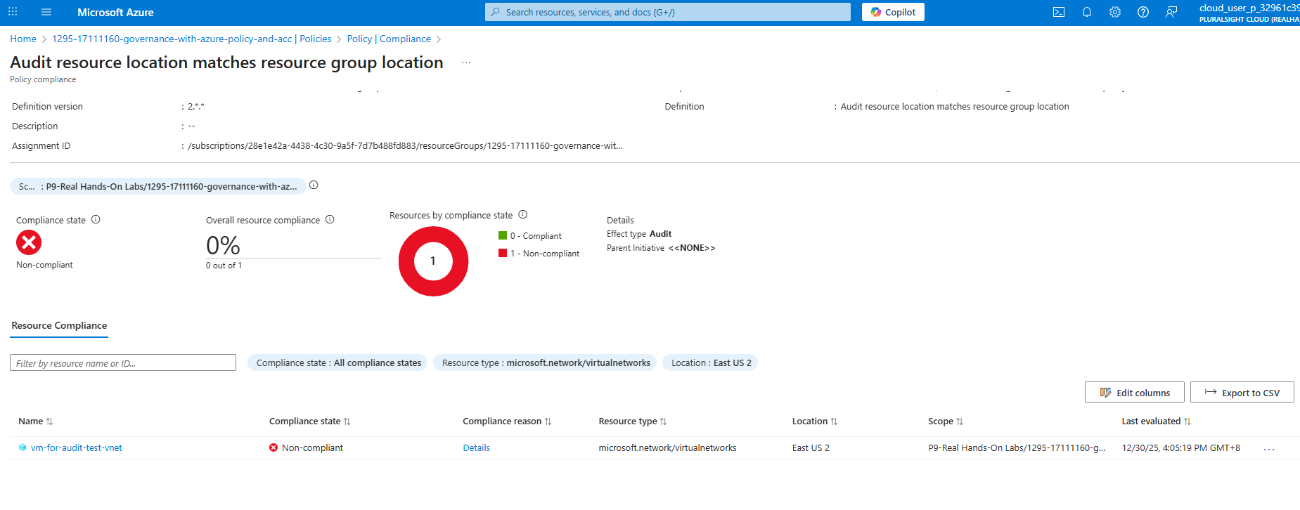Click Export to CSV
This screenshot has width=1300, height=510.
[1242, 392]
